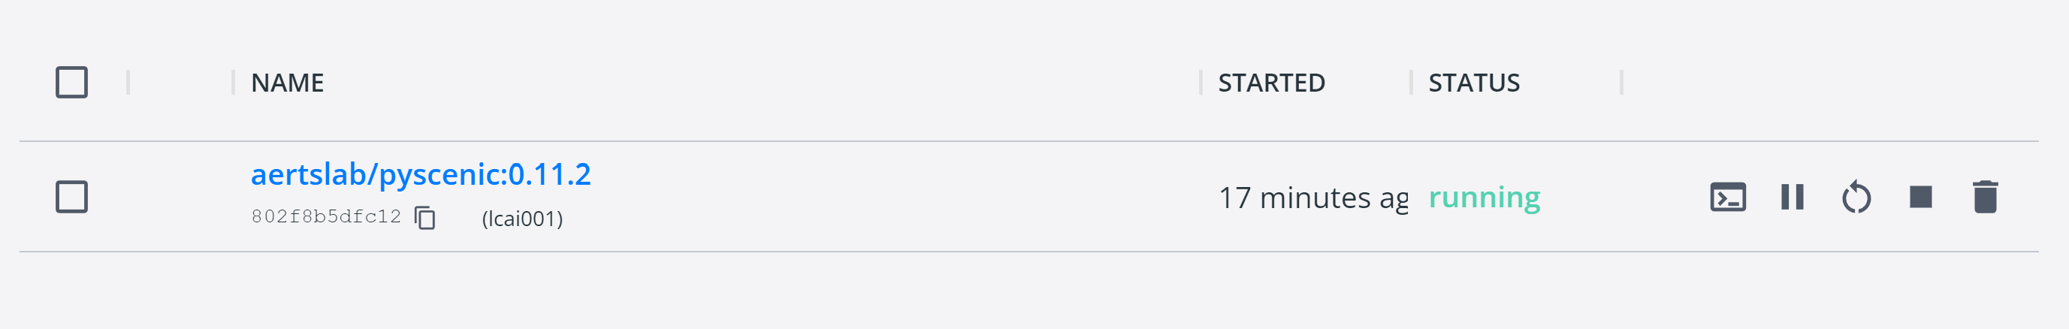
Task: Delete the pyscenic container
Action: tap(1985, 198)
